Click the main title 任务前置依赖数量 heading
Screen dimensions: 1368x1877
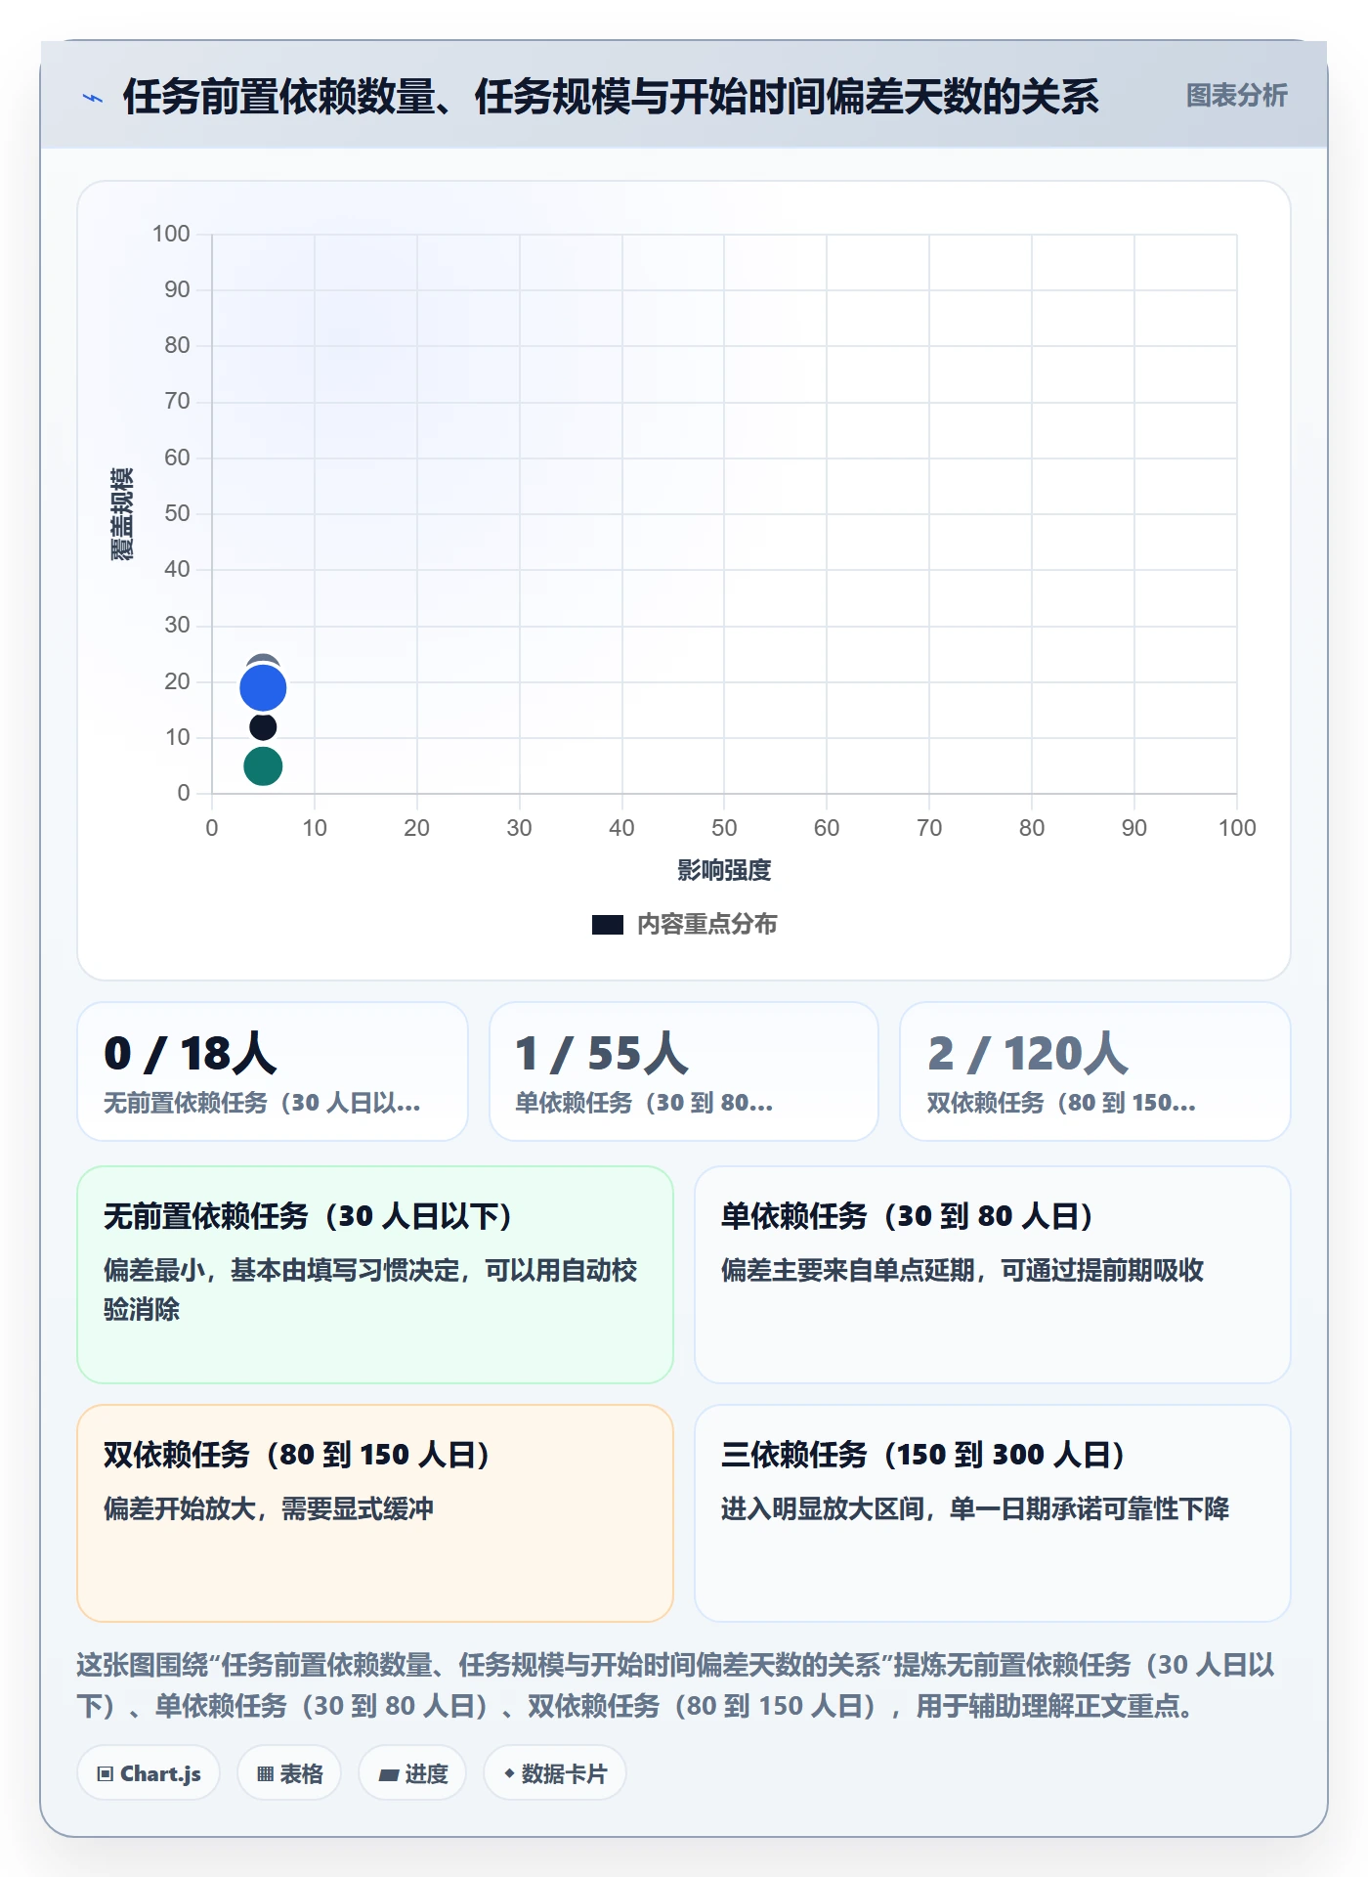[x=611, y=97]
